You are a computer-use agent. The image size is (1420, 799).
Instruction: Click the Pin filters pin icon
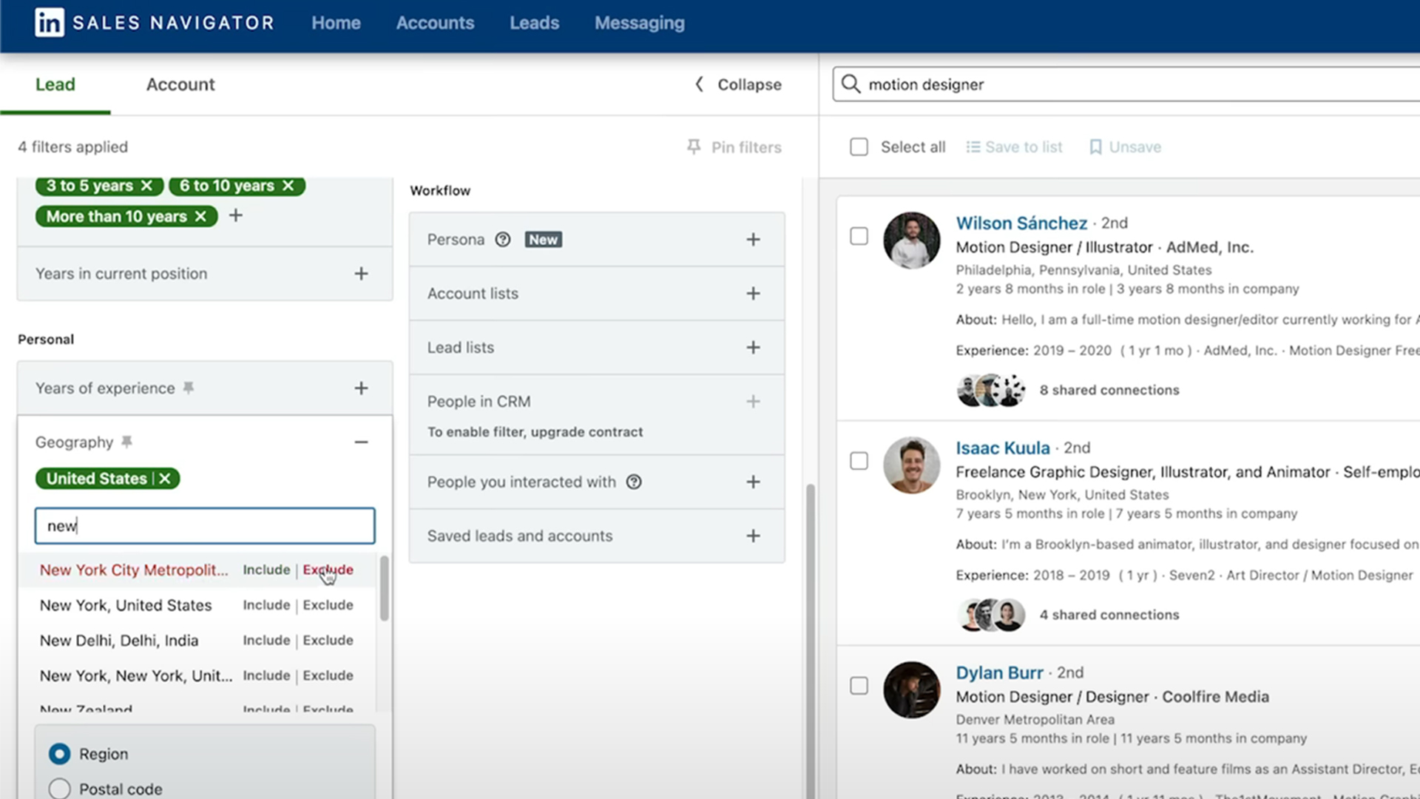pyautogui.click(x=694, y=147)
